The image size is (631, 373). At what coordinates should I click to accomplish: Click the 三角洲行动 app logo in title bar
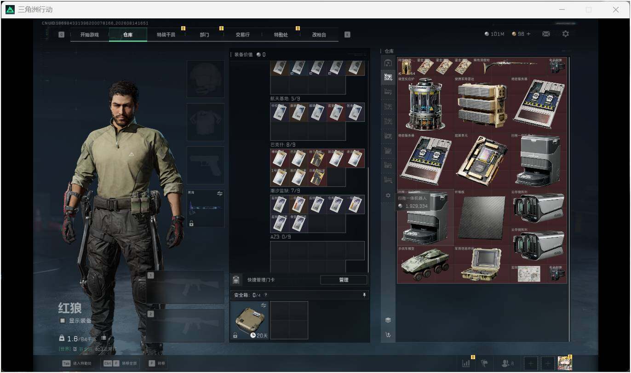click(x=10, y=10)
